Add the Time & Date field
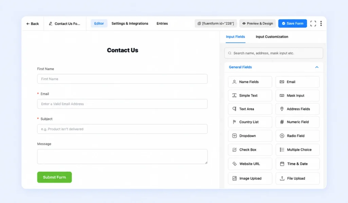 (297, 164)
